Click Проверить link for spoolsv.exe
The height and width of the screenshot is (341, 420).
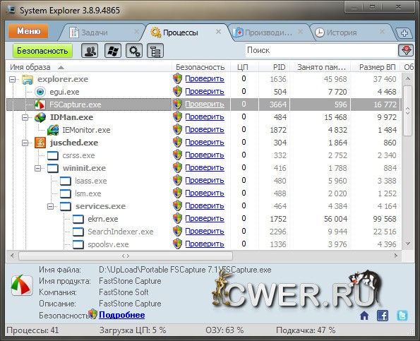click(205, 244)
